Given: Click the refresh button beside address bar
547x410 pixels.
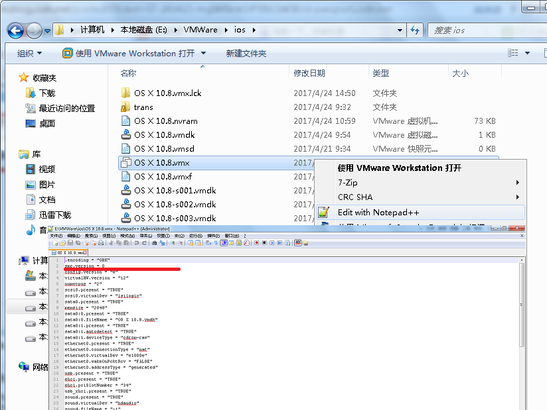Looking at the screenshot, I should 415,30.
